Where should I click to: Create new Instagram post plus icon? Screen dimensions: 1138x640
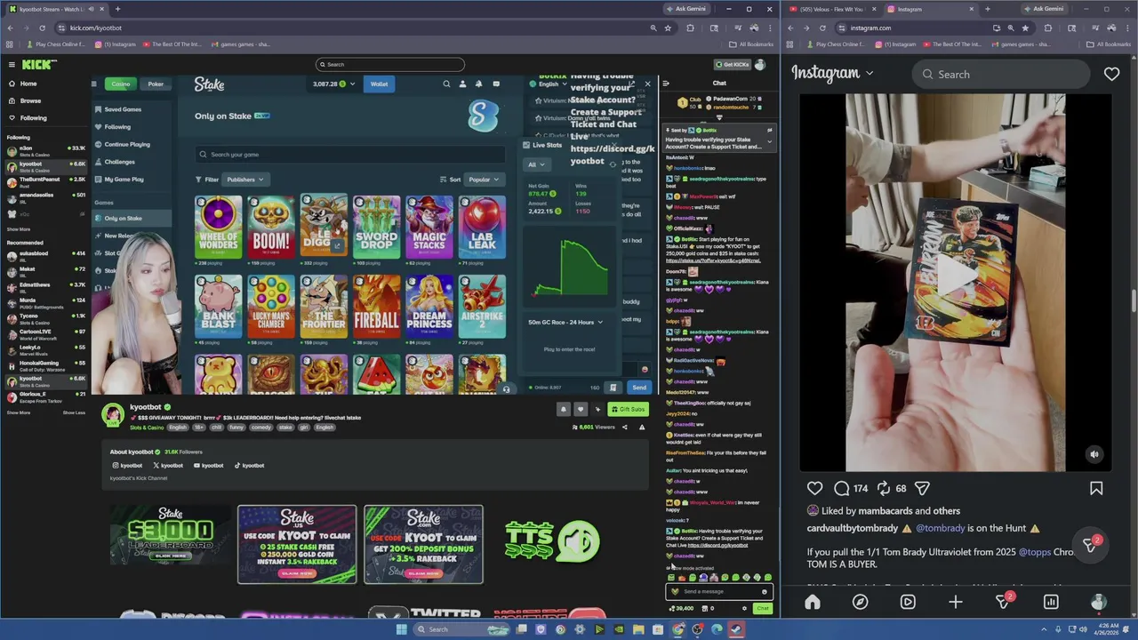[955, 602]
